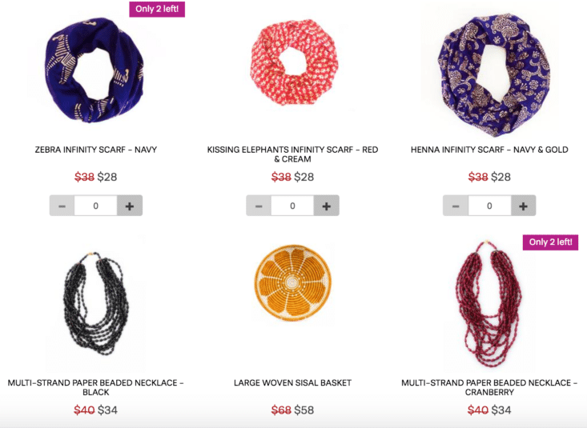Viewport: 587px width, 428px height.
Task: Open the Zebra Infinity Scarf product image
Action: 94,70
